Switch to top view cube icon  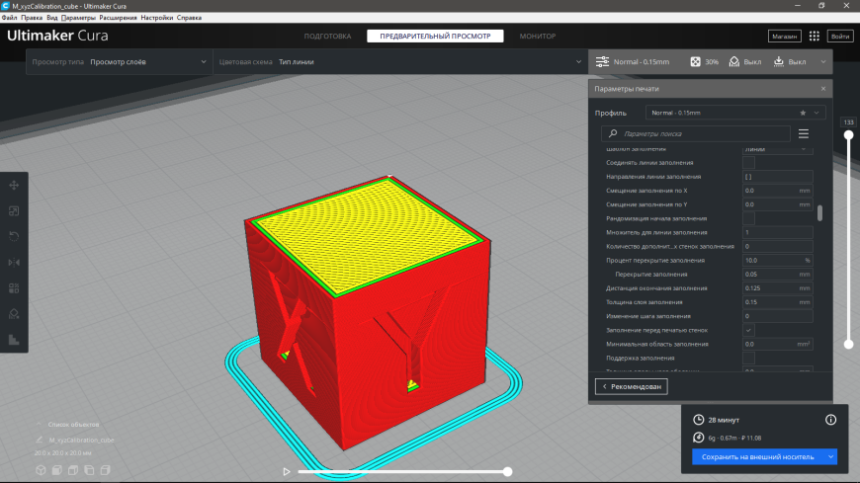point(73,470)
